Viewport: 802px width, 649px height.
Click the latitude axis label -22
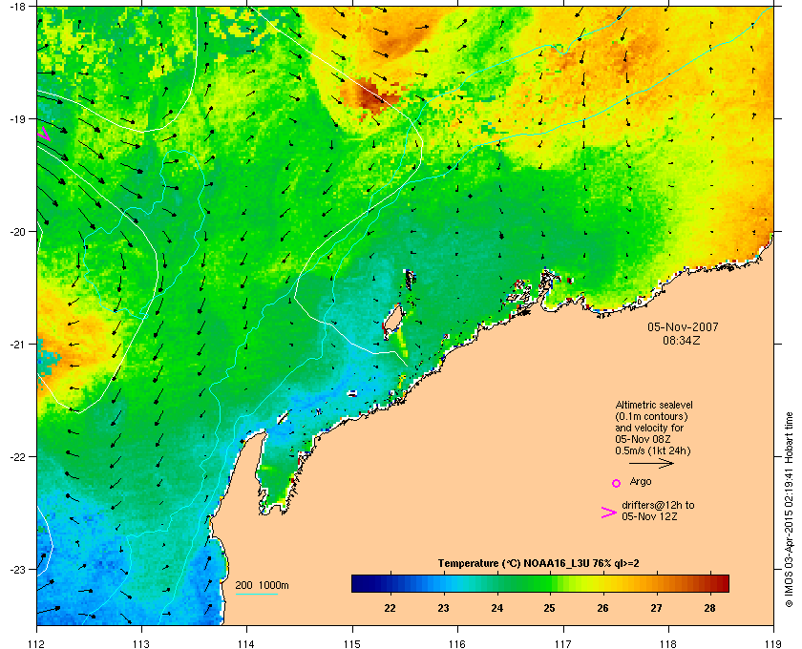(17, 457)
